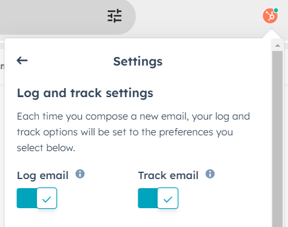Click the checkmark knob of Track email switch
The image size is (288, 227).
click(x=168, y=198)
